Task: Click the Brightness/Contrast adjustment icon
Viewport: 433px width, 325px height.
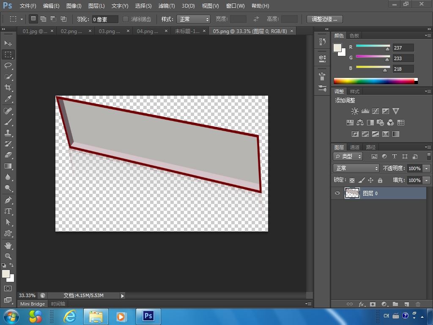Action: pos(355,111)
